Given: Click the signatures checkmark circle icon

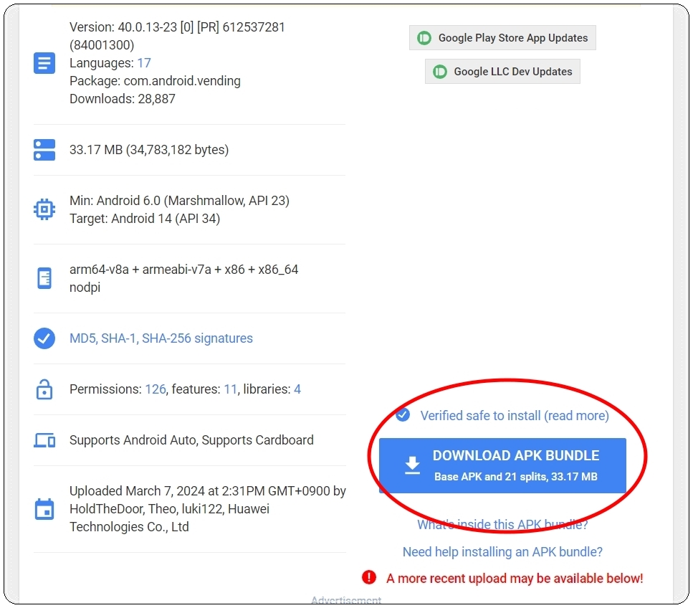Looking at the screenshot, I should pos(44,338).
